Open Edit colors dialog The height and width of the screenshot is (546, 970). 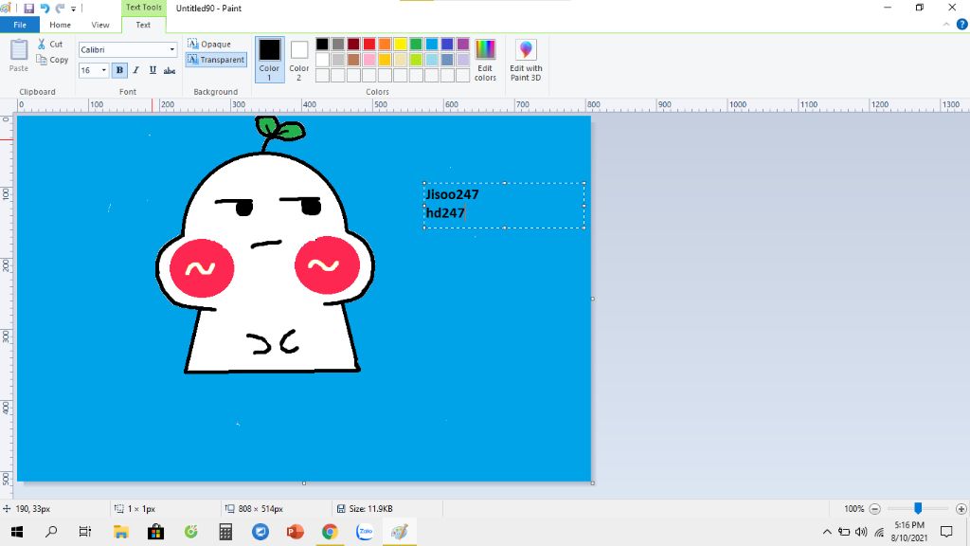(485, 60)
